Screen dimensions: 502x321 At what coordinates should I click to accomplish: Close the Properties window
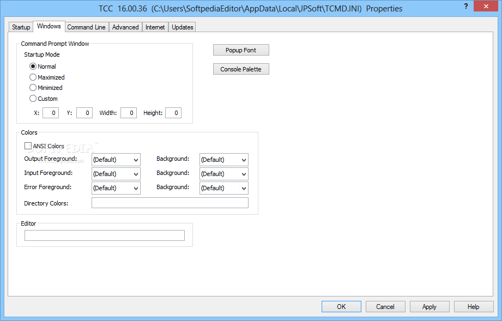click(486, 6)
